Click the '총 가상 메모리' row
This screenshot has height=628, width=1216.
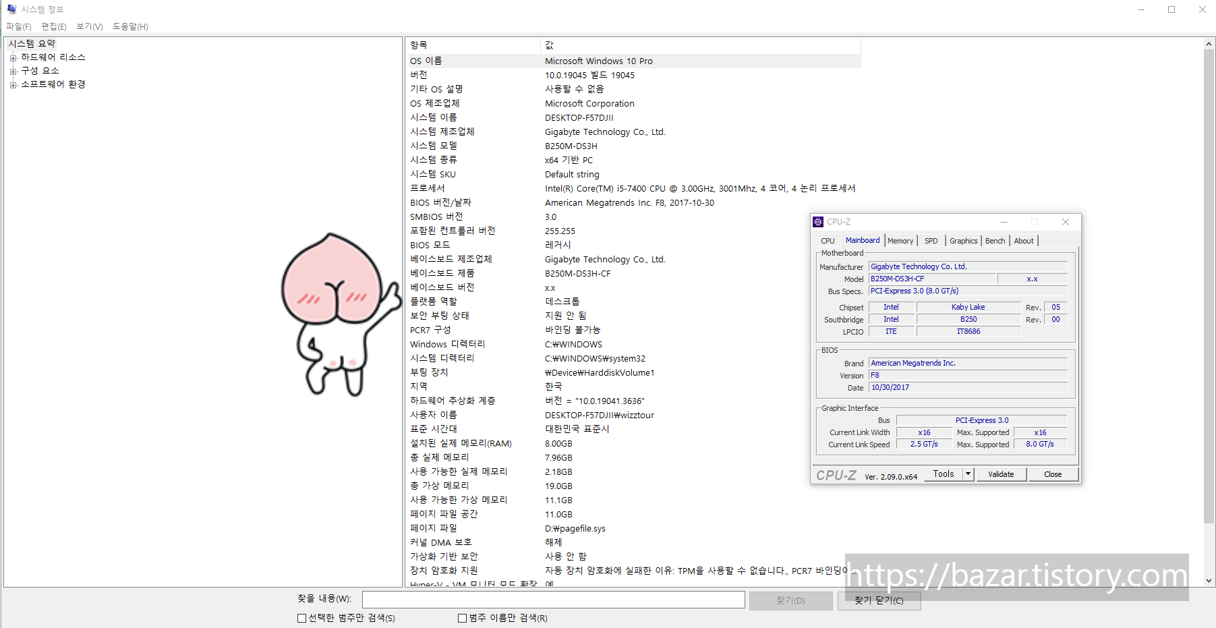point(633,486)
